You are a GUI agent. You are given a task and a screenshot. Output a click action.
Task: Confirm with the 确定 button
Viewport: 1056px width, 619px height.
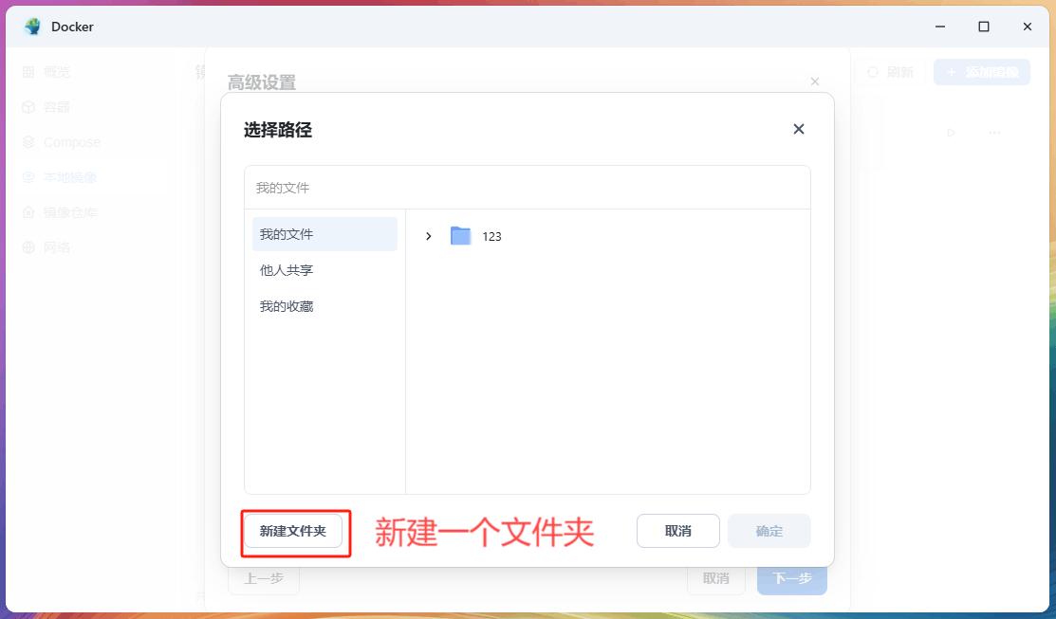(x=769, y=531)
